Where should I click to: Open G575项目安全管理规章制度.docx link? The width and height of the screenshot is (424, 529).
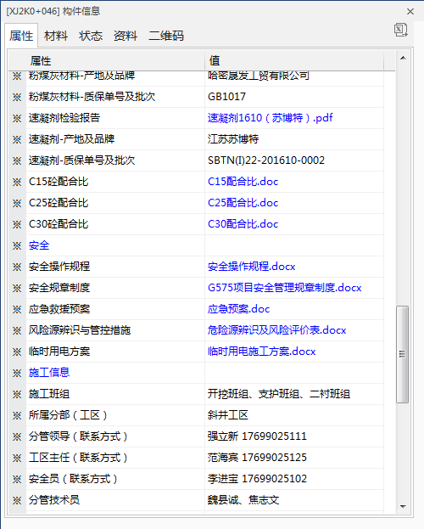coord(284,288)
